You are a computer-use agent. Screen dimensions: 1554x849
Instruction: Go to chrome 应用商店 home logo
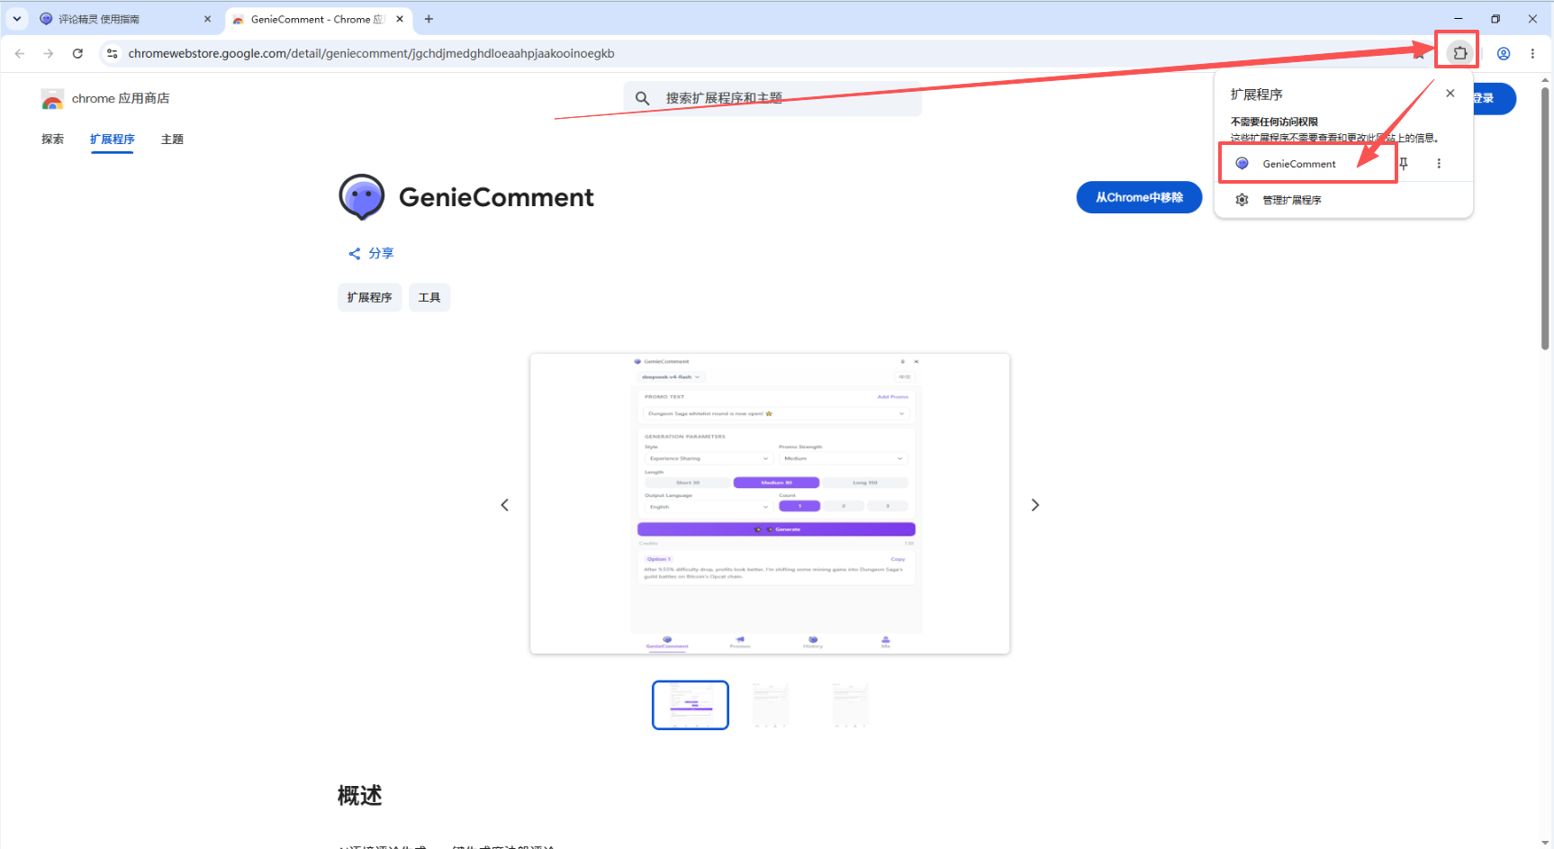pos(105,99)
